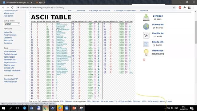Click the green Download arrow icon
Image resolution: width=197 pixels, height=111 pixels.
click(x=146, y=18)
